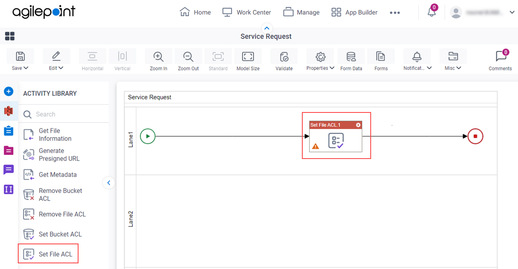This screenshot has width=518, height=269.
Task: Click the Misc folder icon
Action: [x=453, y=56]
